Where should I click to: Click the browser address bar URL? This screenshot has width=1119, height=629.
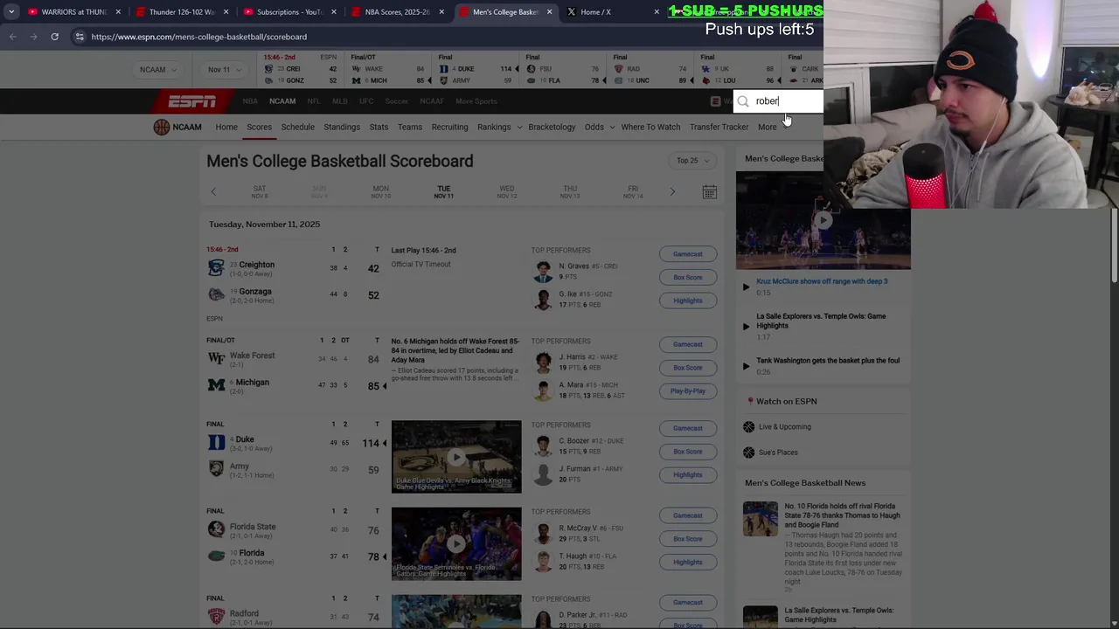click(199, 37)
